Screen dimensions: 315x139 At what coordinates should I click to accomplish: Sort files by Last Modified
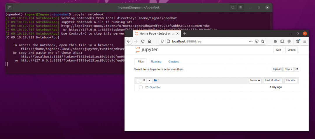pos(272,80)
